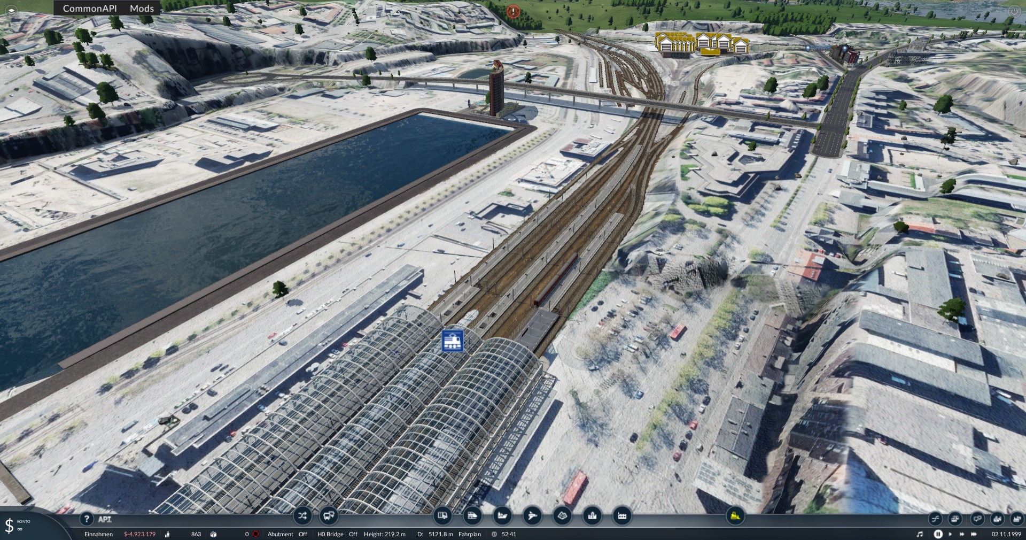Click the Einnahmen income value
Viewport: 1026px width, 540px height.
139,534
